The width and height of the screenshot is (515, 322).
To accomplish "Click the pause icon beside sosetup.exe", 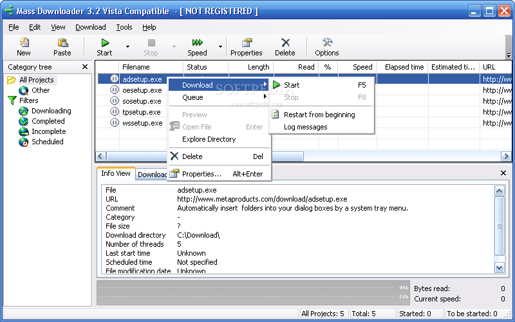I will tap(115, 100).
